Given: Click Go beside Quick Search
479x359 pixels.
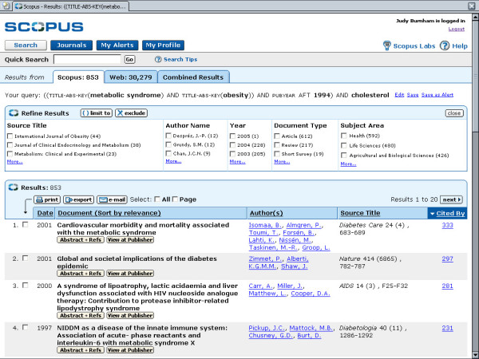Looking at the screenshot, I should point(129,60).
